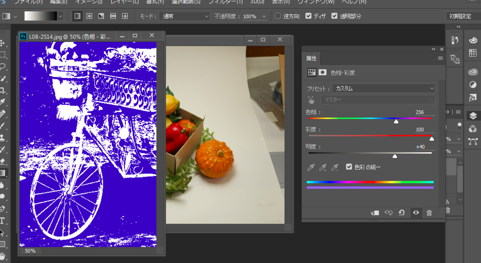
Task: Uncheck the 色彩の統一 checkbox
Action: click(349, 167)
